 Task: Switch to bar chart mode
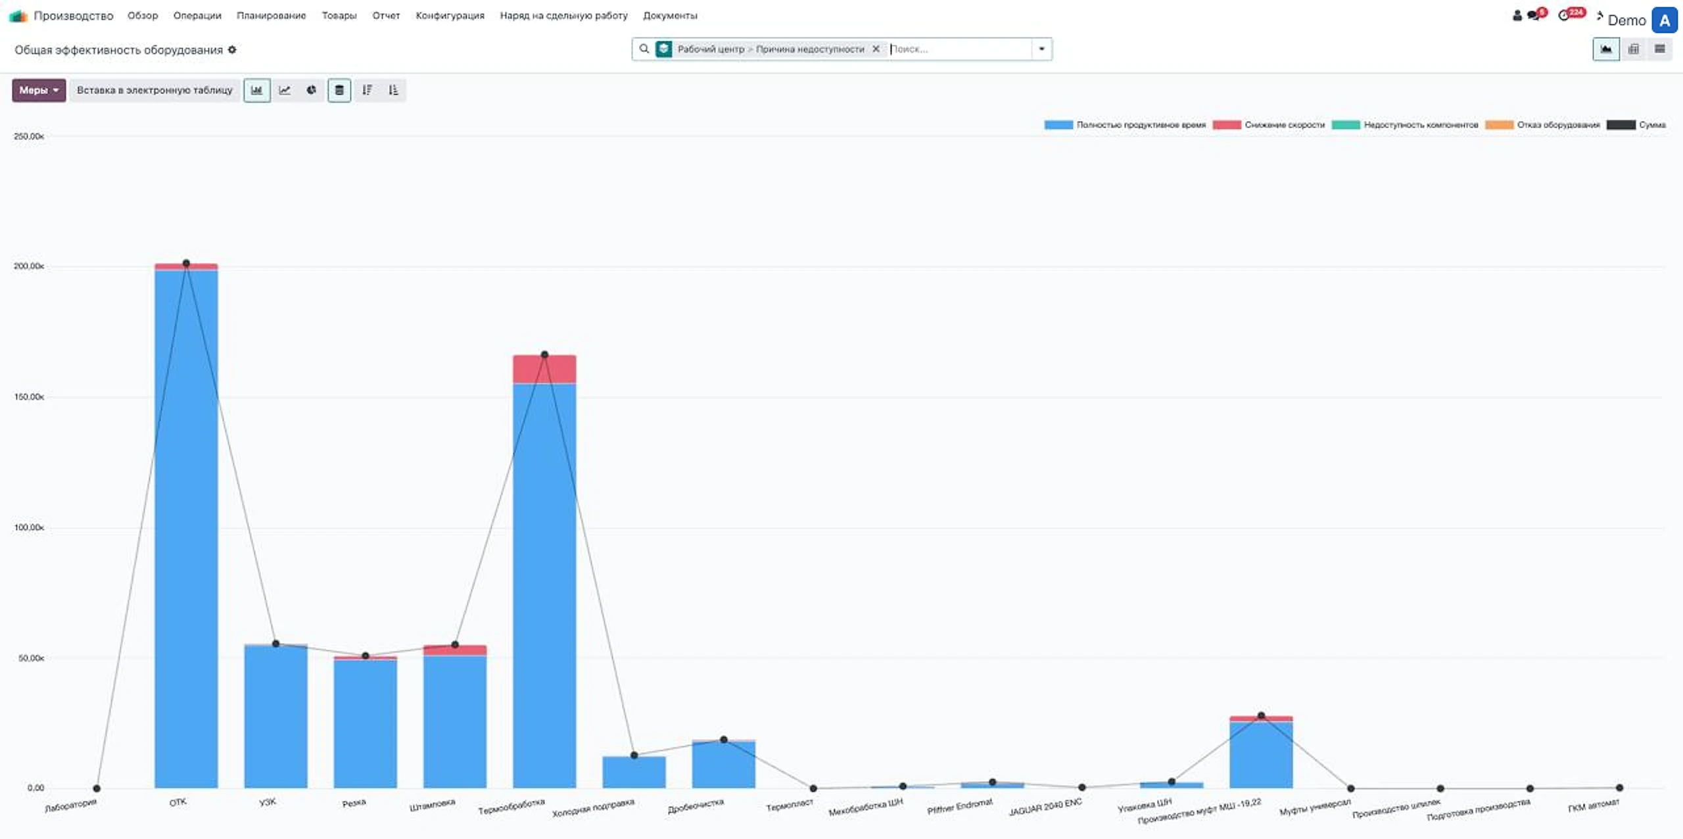pos(256,90)
